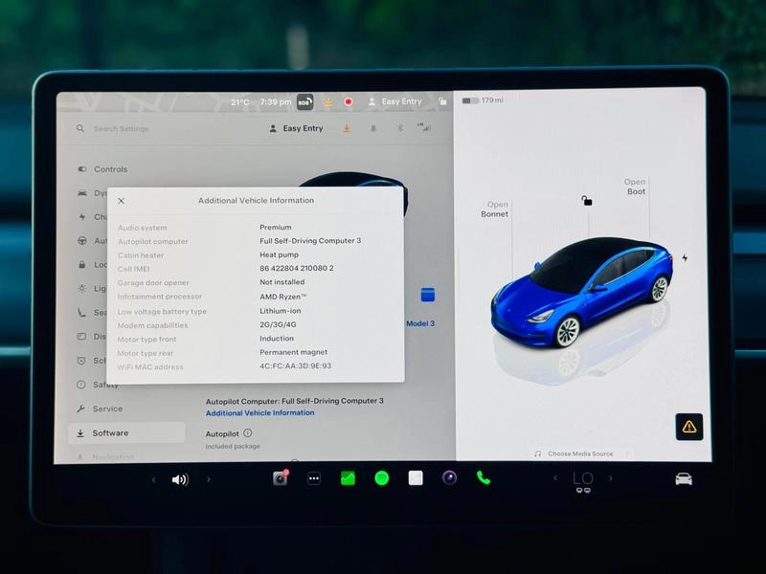
Task: Tap Open Boot
Action: click(635, 187)
